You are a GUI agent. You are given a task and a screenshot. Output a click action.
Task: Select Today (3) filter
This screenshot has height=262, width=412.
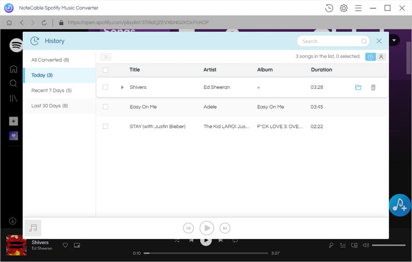pyautogui.click(x=59, y=76)
